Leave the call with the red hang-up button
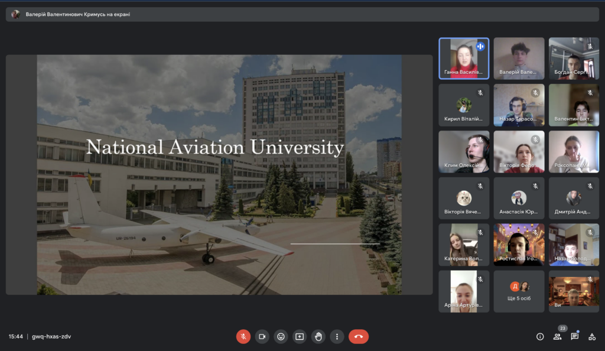 point(359,336)
